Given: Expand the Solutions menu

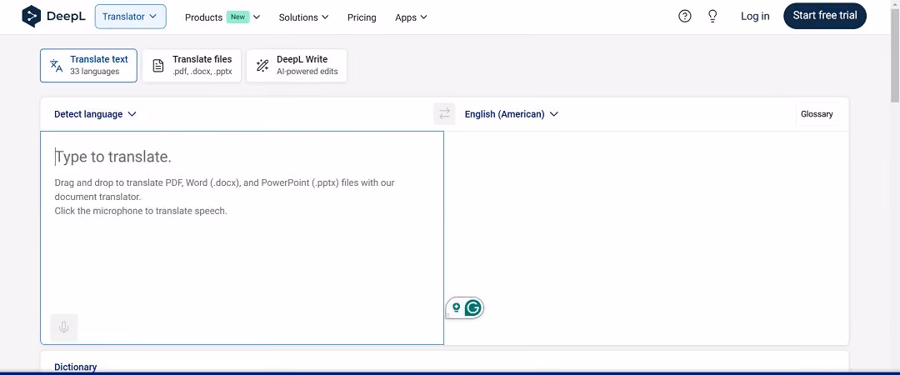Looking at the screenshot, I should tap(303, 17).
